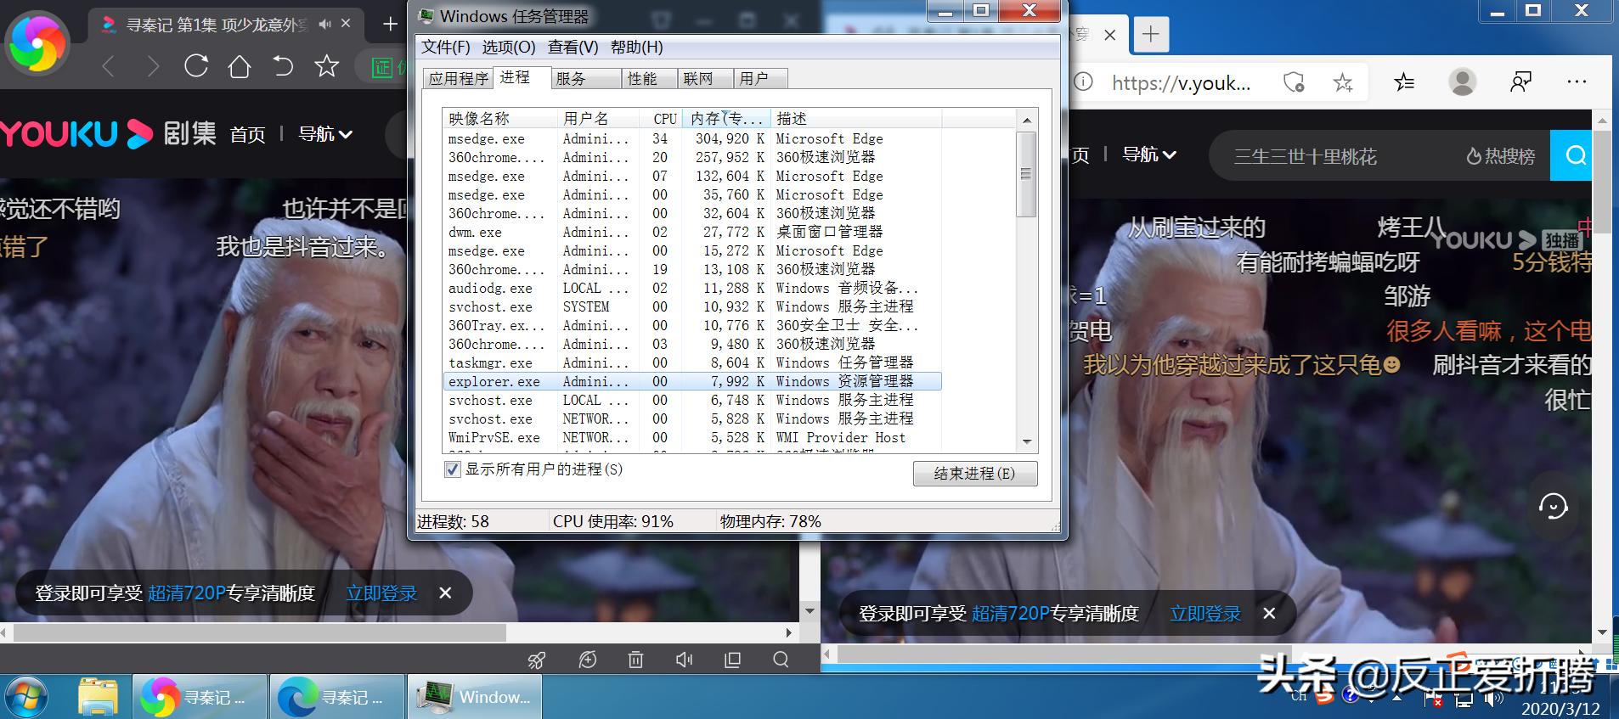This screenshot has width=1619, height=719.
Task: Toggle 显示所有用户的进程 checkbox
Action: (x=453, y=469)
